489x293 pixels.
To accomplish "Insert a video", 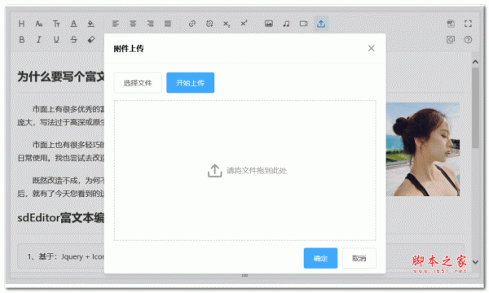I will click(x=303, y=24).
